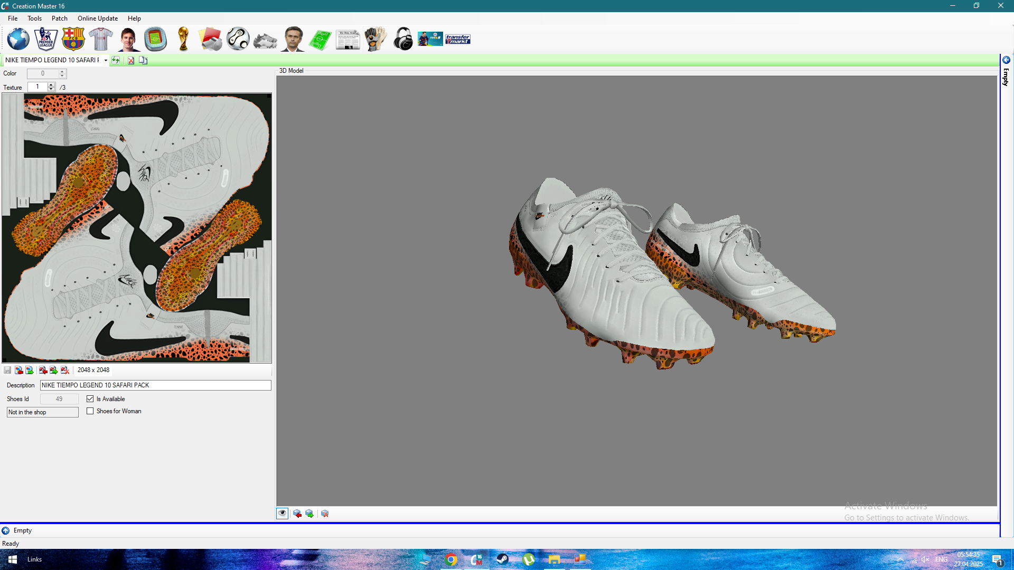Open the manager editor Mourinho icon
Image resolution: width=1014 pixels, height=570 pixels.
click(293, 39)
